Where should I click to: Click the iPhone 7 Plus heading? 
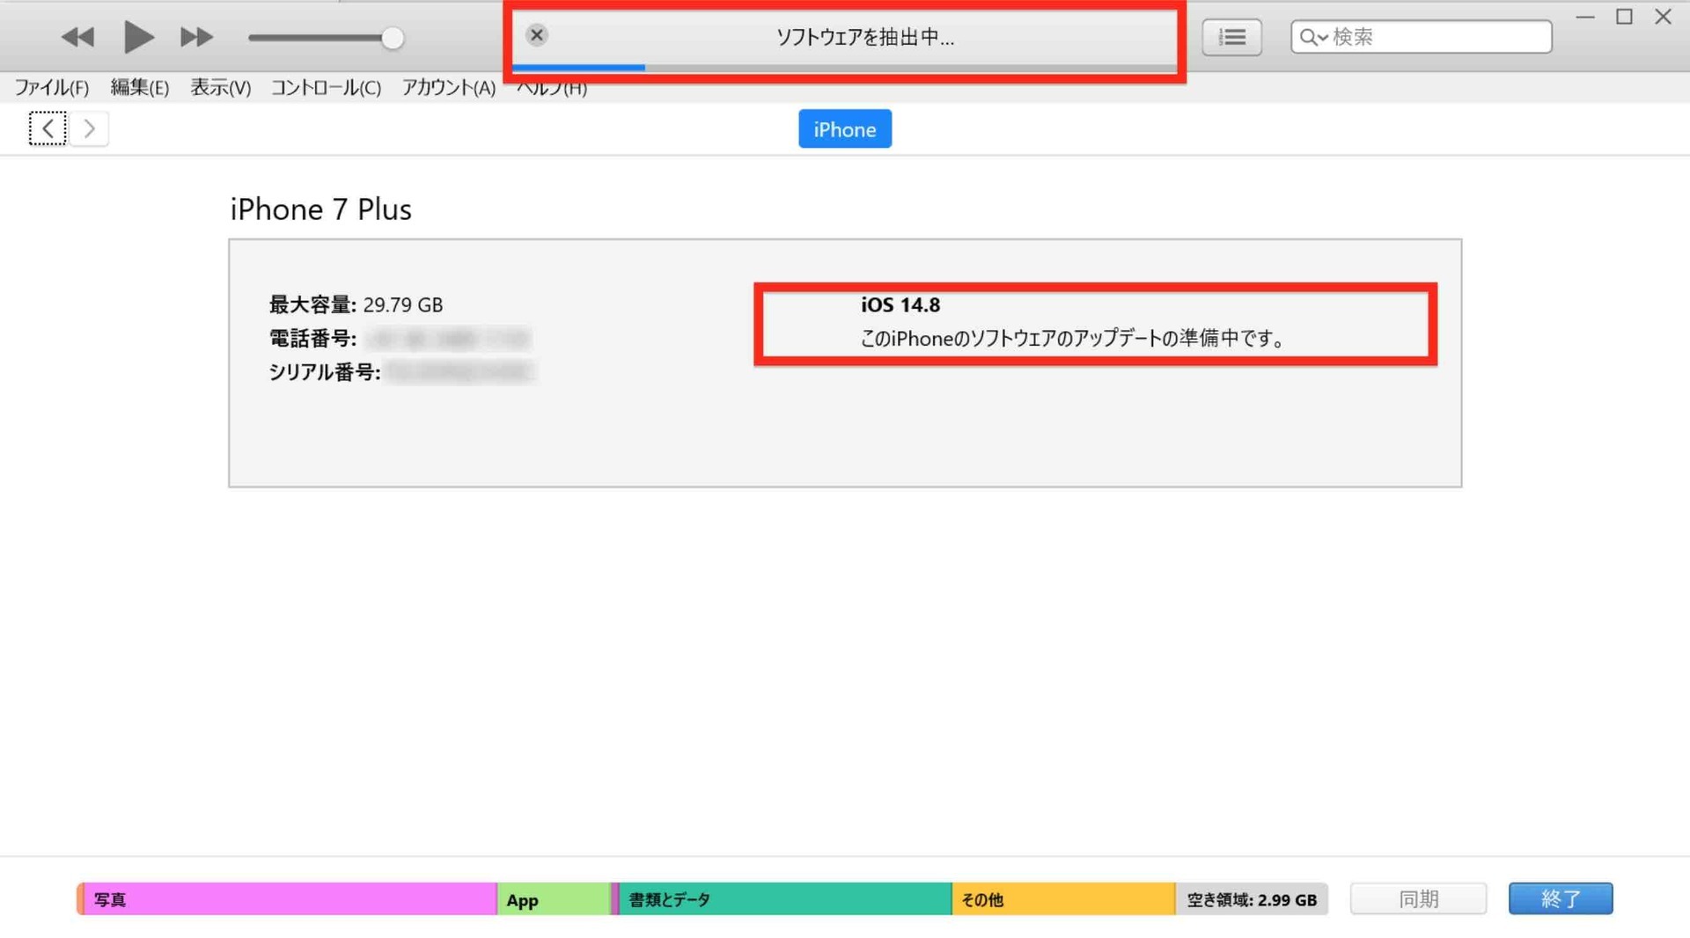[x=320, y=209]
